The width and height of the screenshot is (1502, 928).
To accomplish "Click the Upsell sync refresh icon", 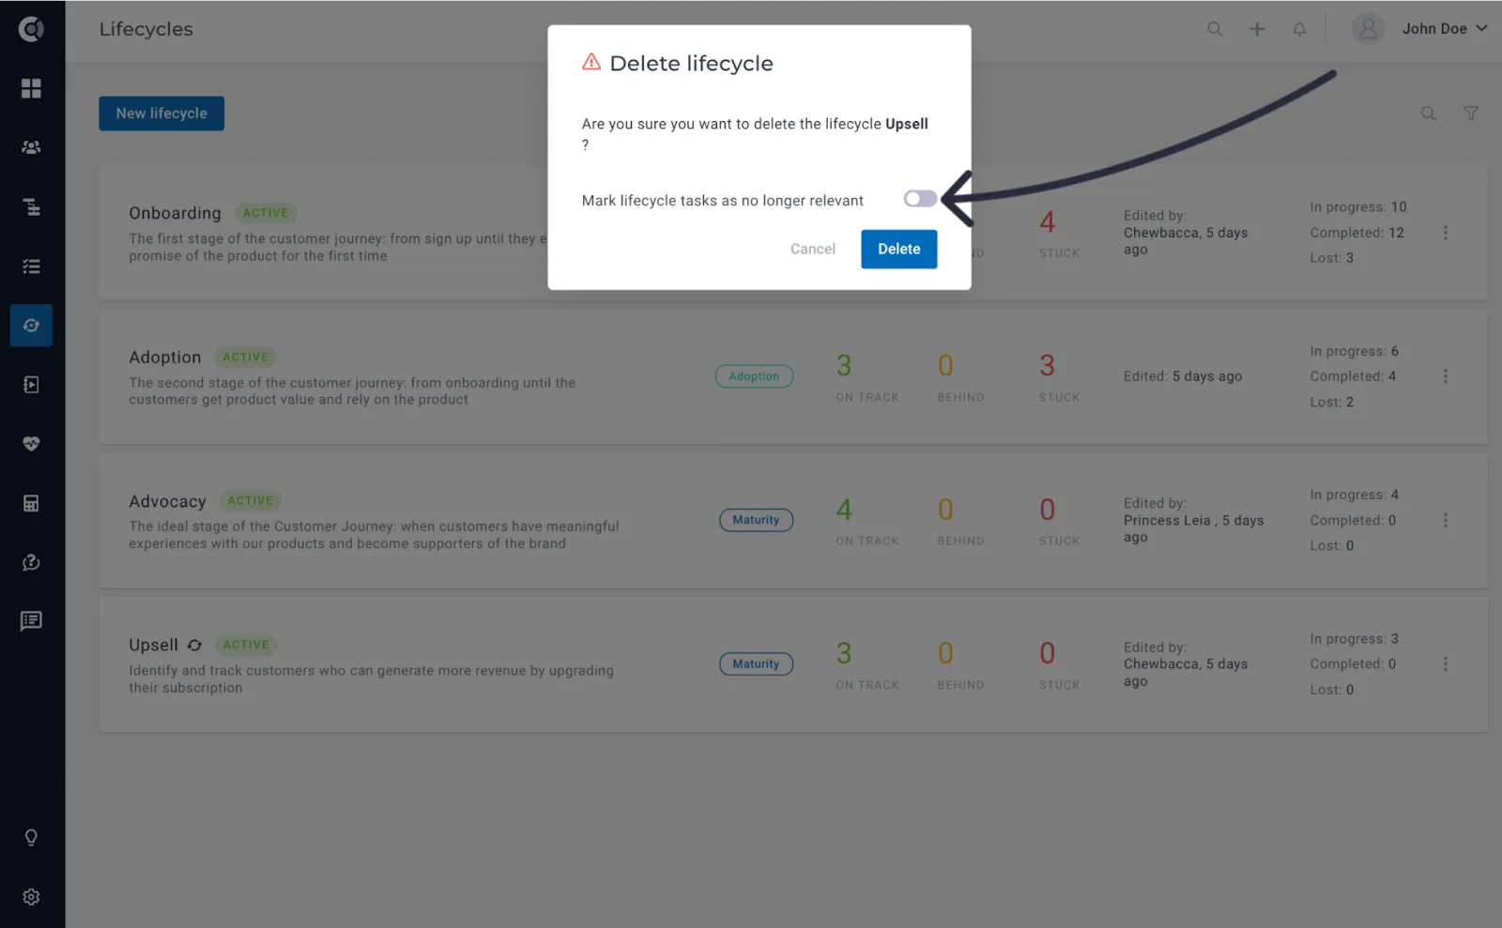I will click(194, 646).
